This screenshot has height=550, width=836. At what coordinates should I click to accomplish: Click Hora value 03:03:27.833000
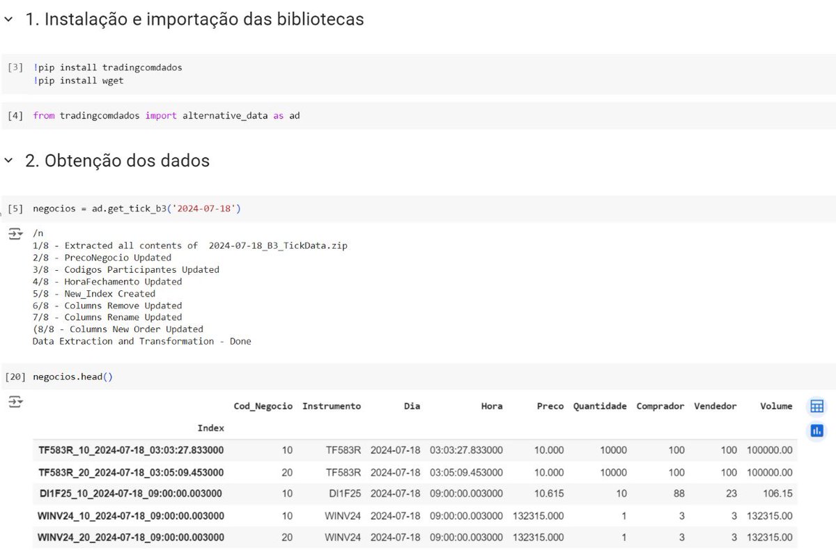tap(466, 450)
